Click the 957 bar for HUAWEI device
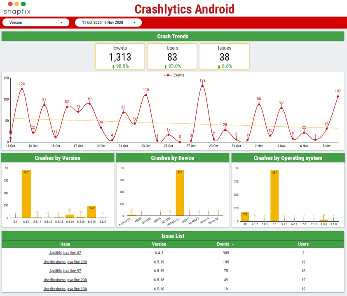The image size is (347, 296). click(180, 193)
